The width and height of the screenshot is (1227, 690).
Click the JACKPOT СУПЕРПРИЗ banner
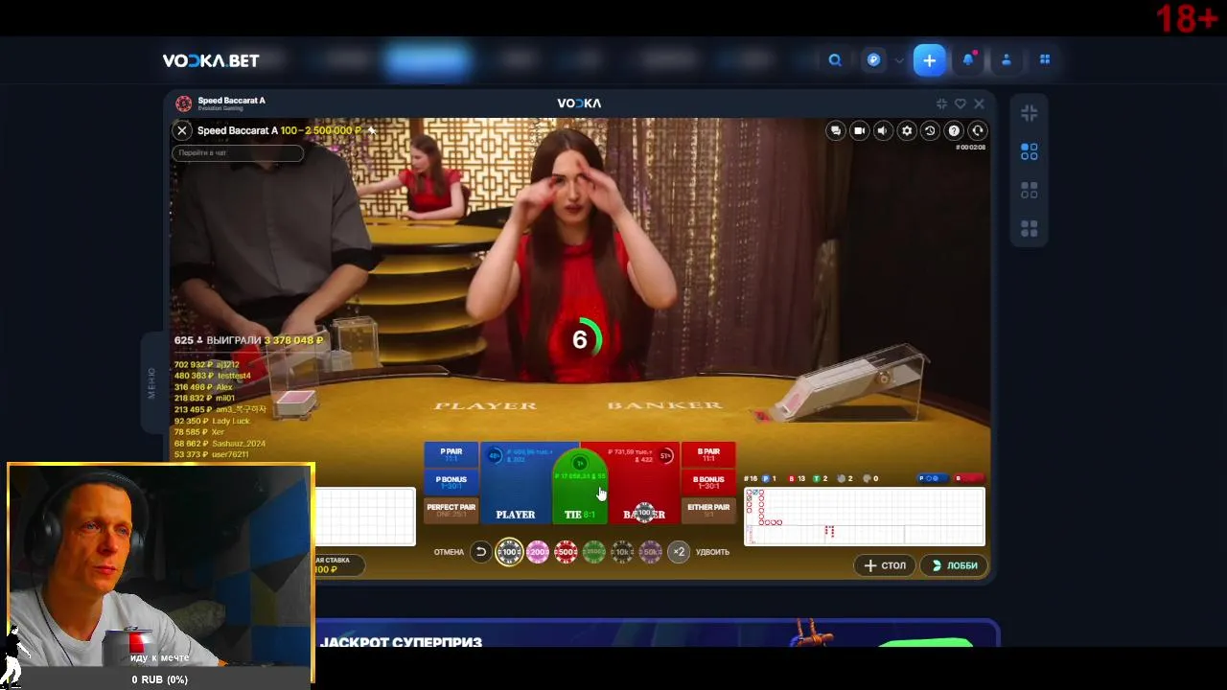tap(658, 634)
